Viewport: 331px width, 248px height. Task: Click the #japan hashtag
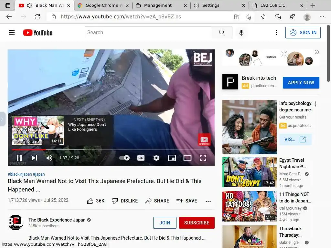[39, 174]
